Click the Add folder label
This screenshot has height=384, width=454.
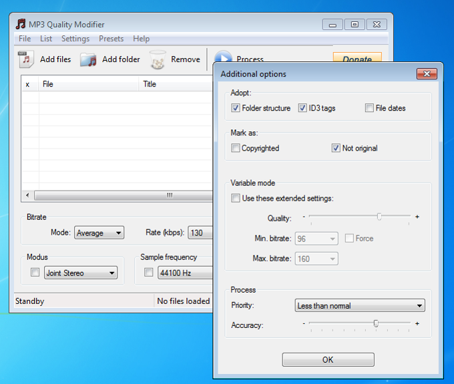point(121,59)
